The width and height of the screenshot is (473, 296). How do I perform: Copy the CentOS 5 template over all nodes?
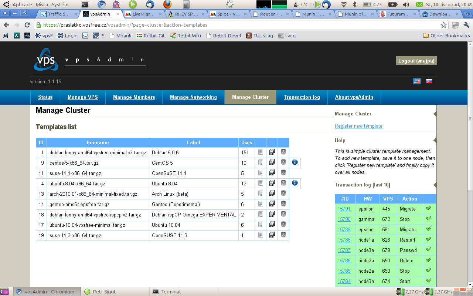(272, 162)
